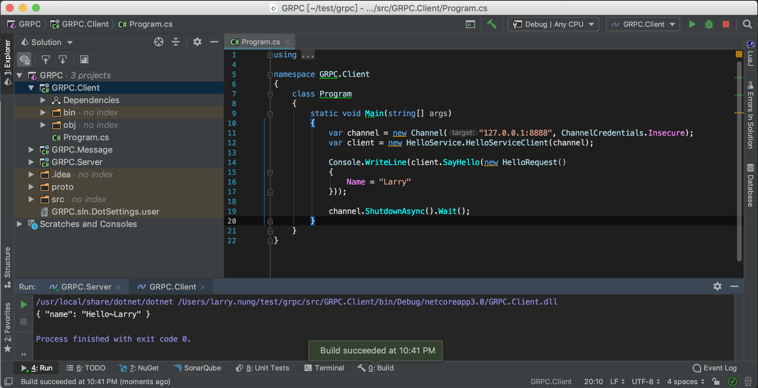Open Solution explorer settings gear

(197, 42)
